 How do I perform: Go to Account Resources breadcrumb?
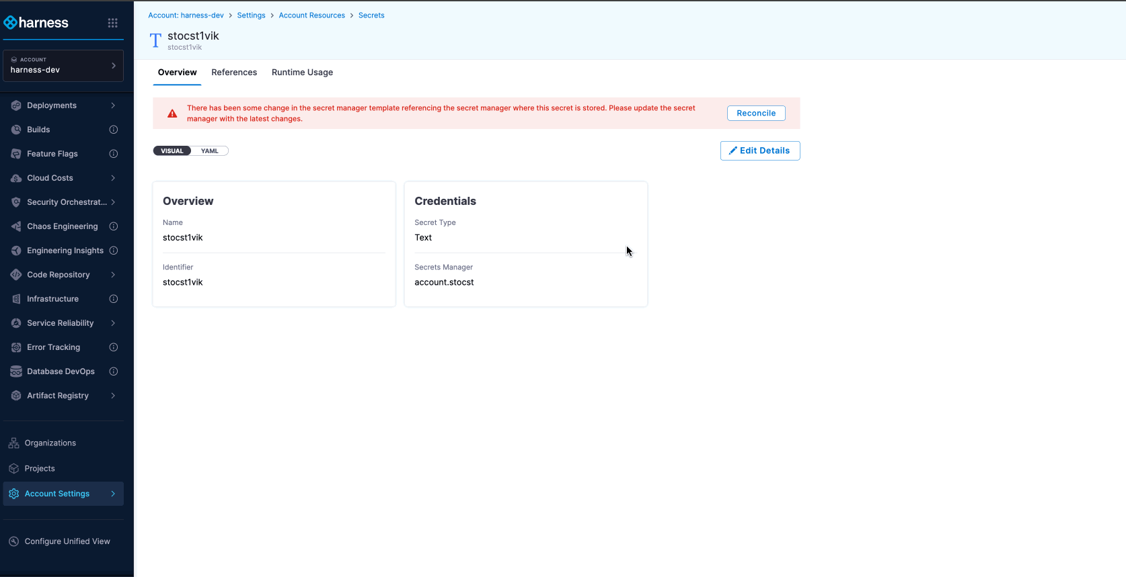click(311, 15)
